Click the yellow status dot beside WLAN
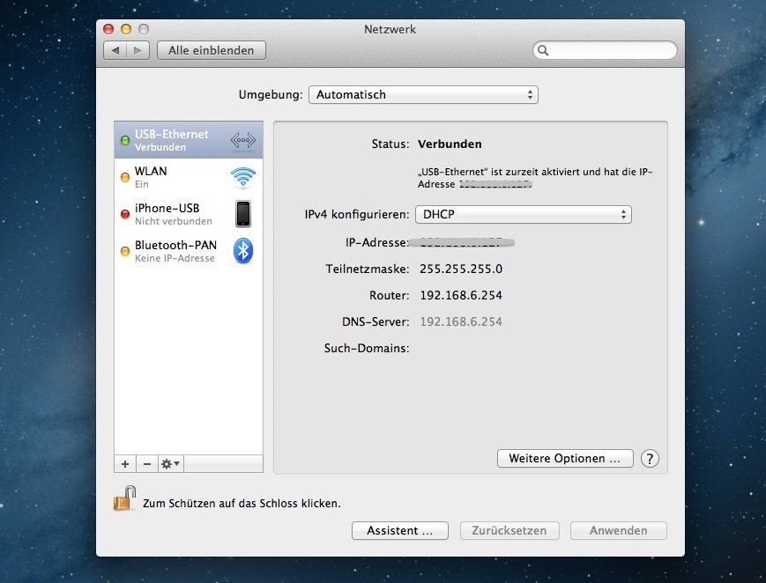This screenshot has width=766, height=583. 125,178
